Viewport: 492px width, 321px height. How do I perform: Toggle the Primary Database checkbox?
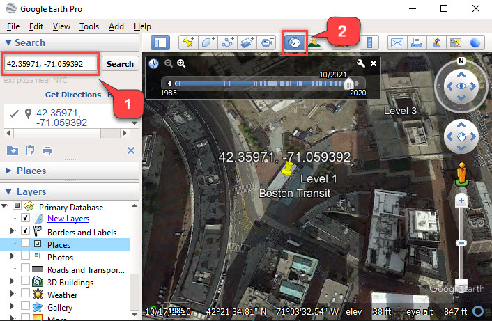click(x=17, y=205)
